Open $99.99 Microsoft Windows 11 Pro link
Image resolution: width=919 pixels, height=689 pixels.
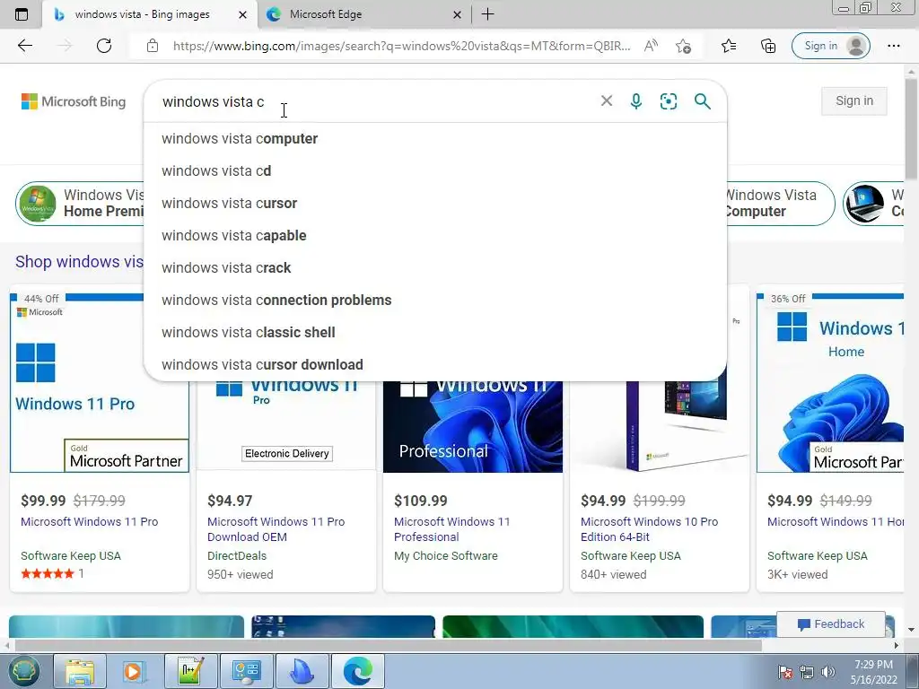[89, 521]
